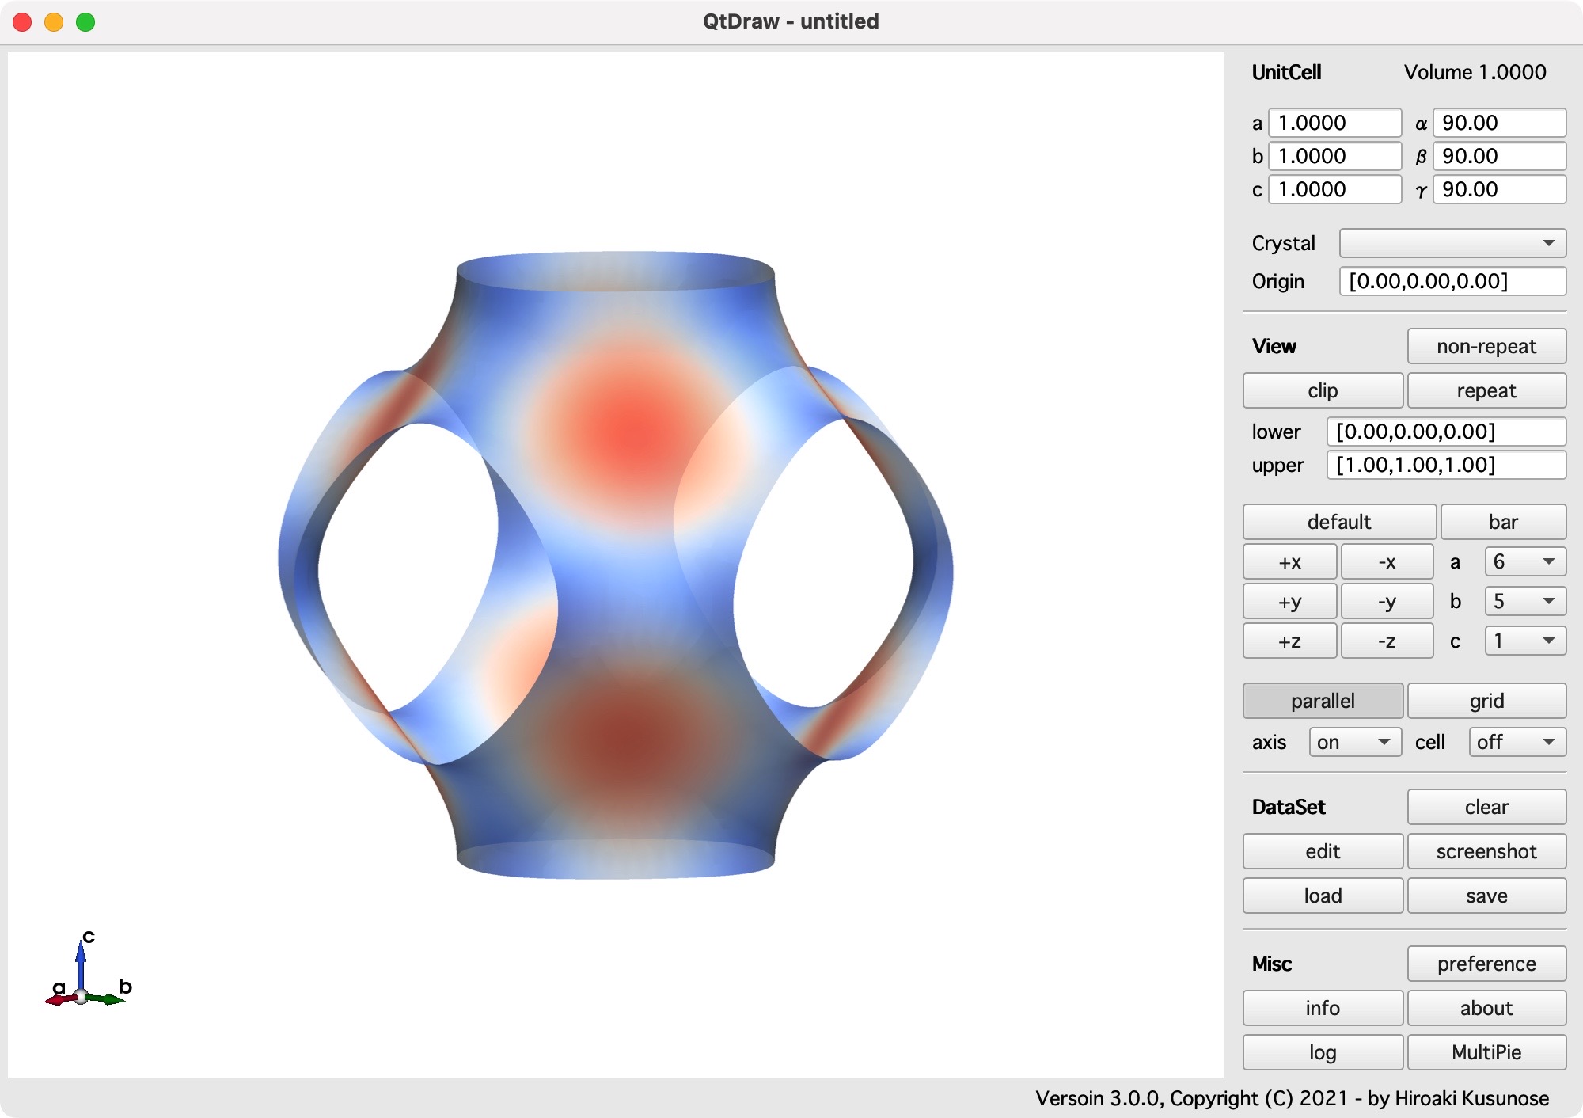The width and height of the screenshot is (1583, 1118).
Task: Click the alpha angle field
Action: pos(1498,123)
